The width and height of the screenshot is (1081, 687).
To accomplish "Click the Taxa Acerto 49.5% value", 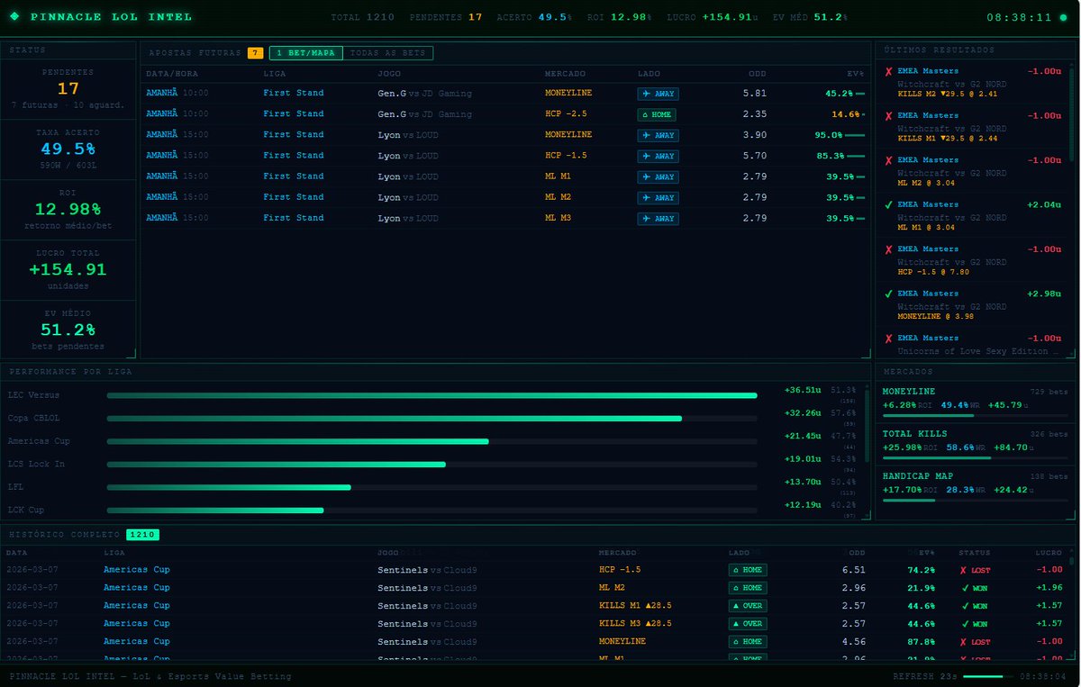I will (68, 149).
